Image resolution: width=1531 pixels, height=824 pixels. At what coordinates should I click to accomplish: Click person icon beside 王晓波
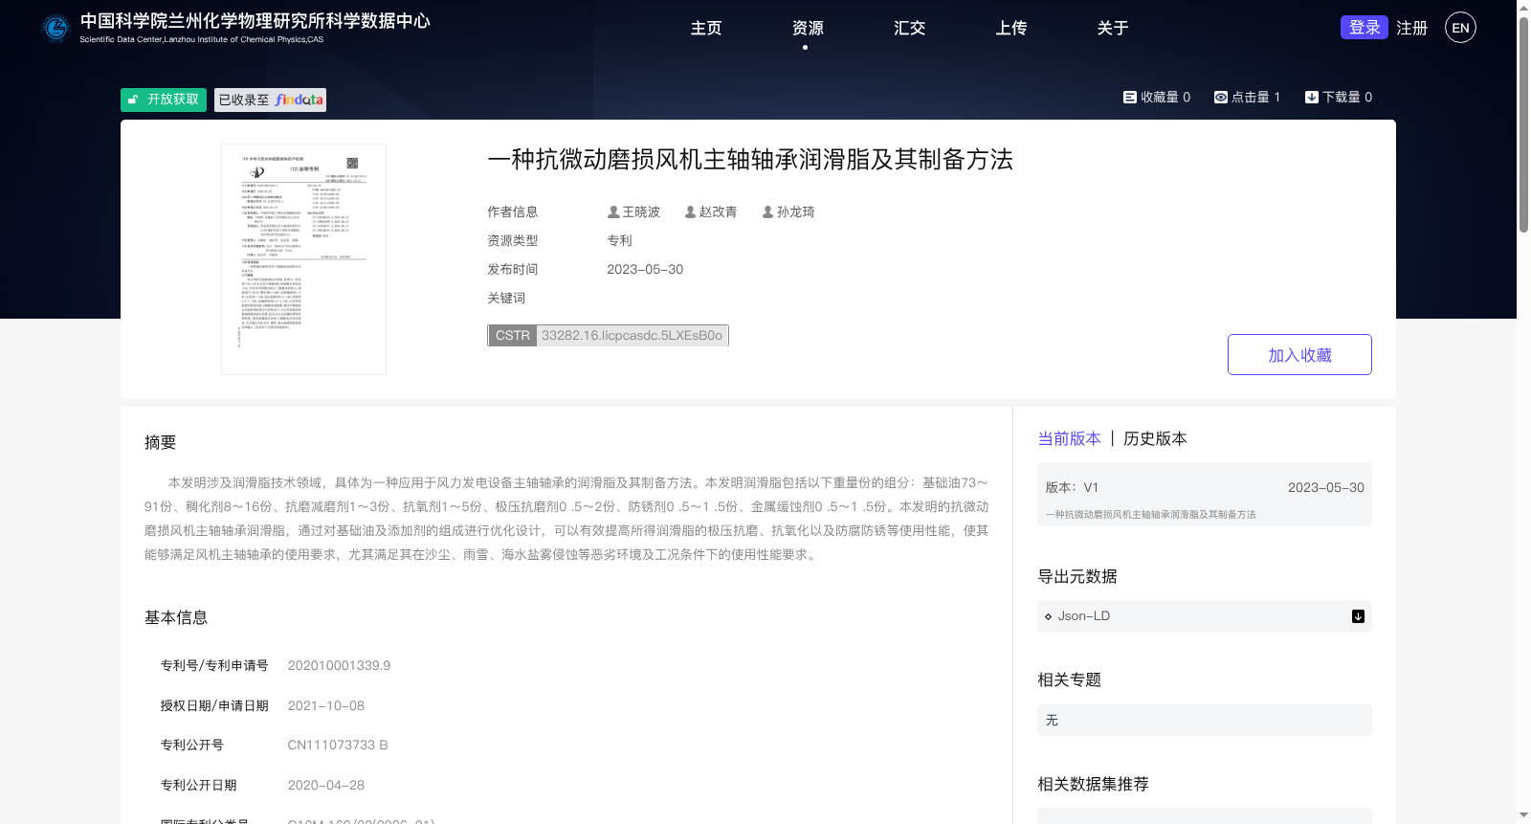[x=613, y=212]
